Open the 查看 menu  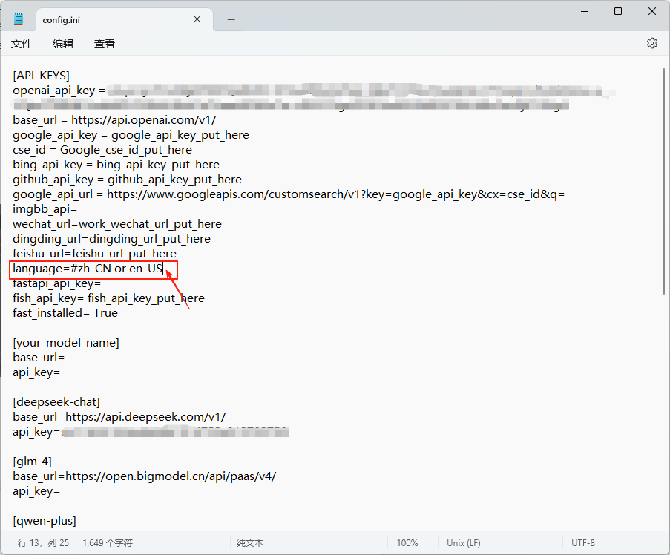(x=105, y=44)
